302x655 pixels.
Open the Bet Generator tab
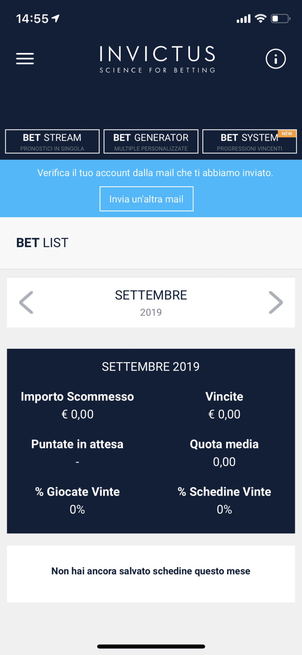[151, 142]
